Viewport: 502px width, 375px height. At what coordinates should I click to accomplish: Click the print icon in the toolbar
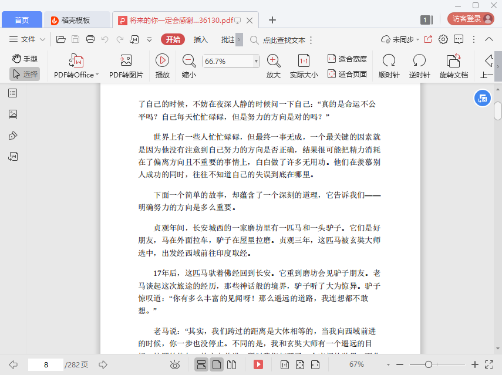click(x=90, y=40)
